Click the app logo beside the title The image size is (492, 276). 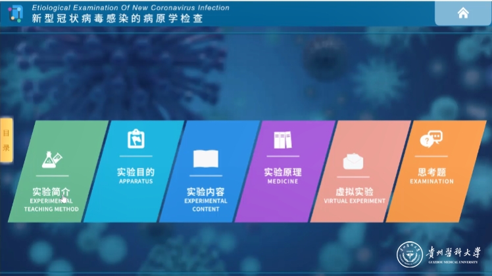click(x=16, y=13)
